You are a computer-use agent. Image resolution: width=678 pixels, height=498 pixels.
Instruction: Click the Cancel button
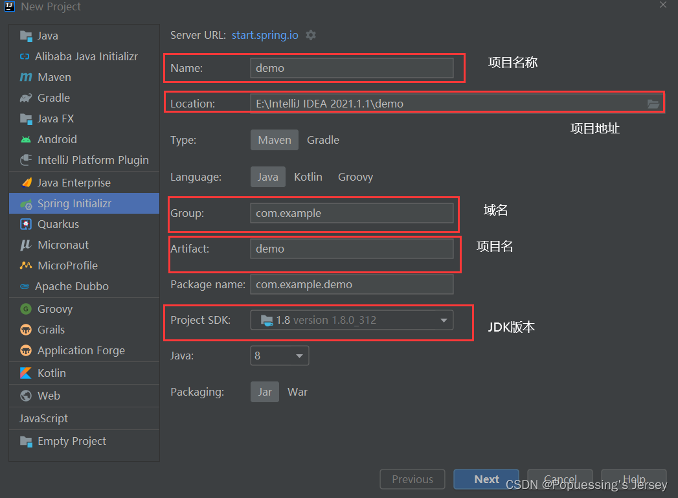tap(560, 479)
